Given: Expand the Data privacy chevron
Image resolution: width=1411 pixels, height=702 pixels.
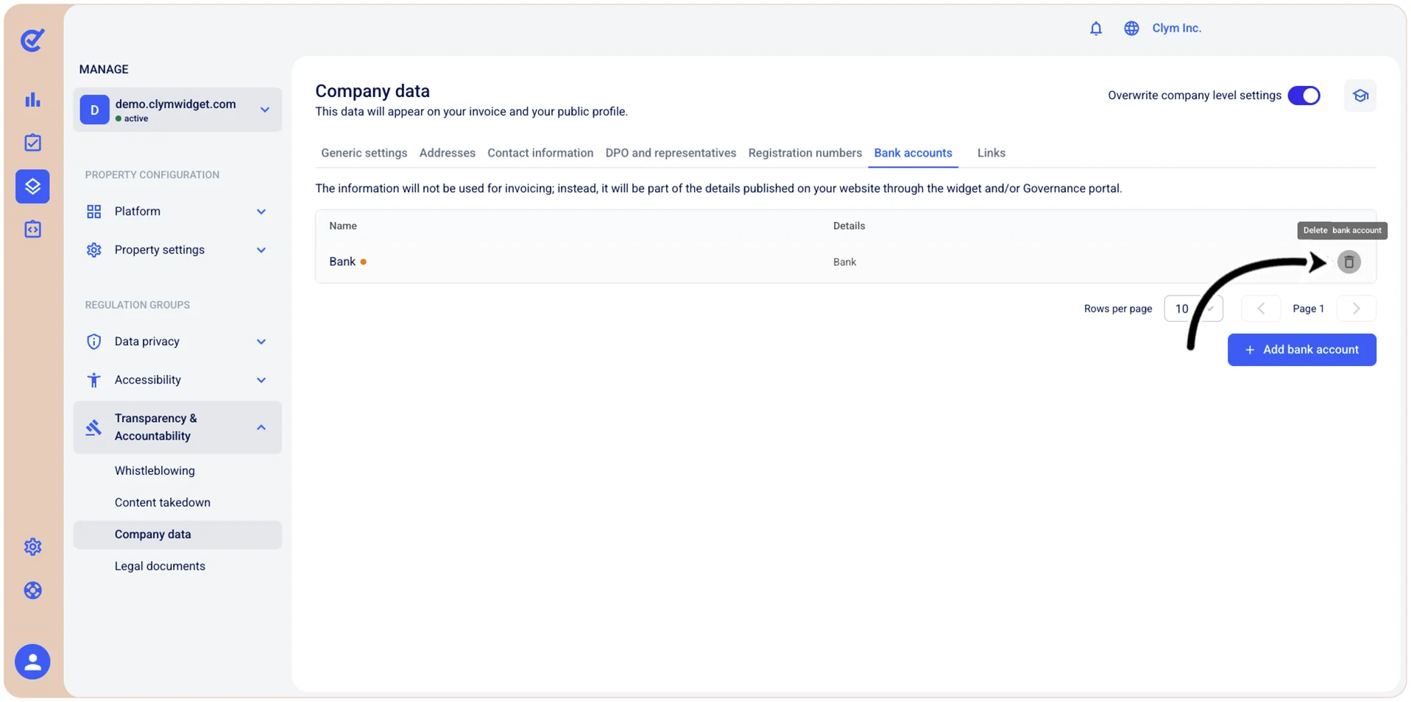Looking at the screenshot, I should pyautogui.click(x=261, y=342).
